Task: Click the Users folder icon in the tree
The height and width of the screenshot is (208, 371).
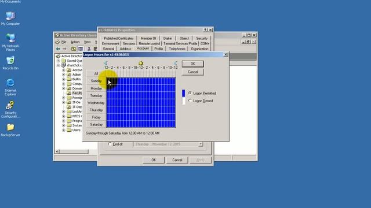Action: 69,130
